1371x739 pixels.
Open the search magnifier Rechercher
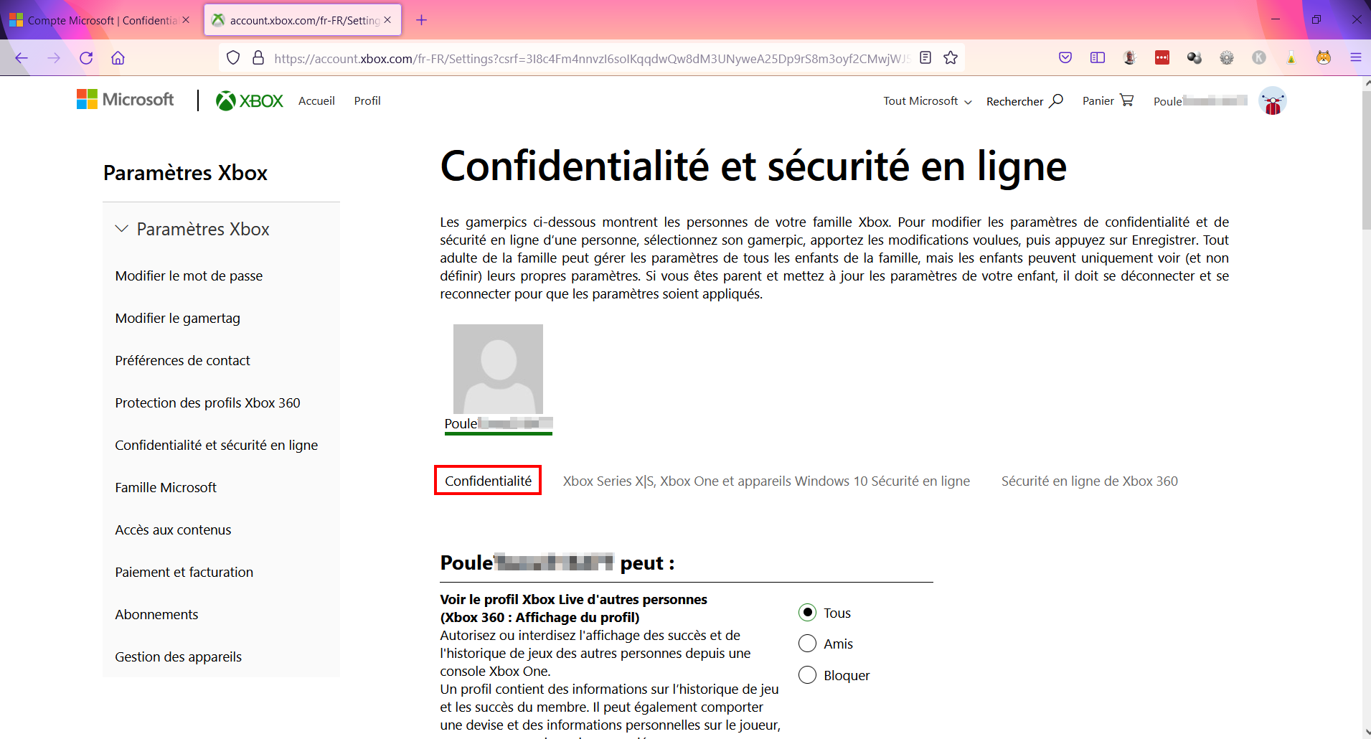tap(1024, 101)
